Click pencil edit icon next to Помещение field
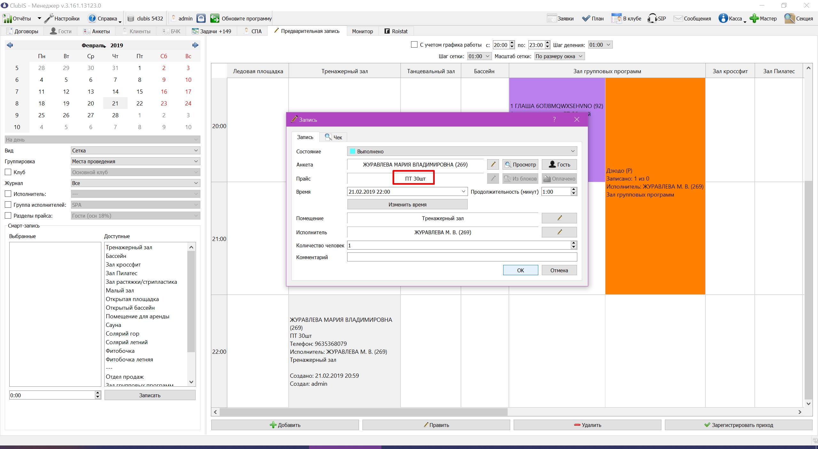The image size is (818, 449). pyautogui.click(x=559, y=218)
